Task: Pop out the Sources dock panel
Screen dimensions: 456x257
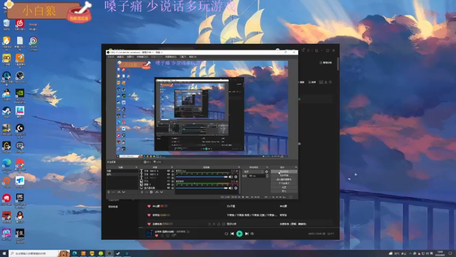Action: click(172, 167)
